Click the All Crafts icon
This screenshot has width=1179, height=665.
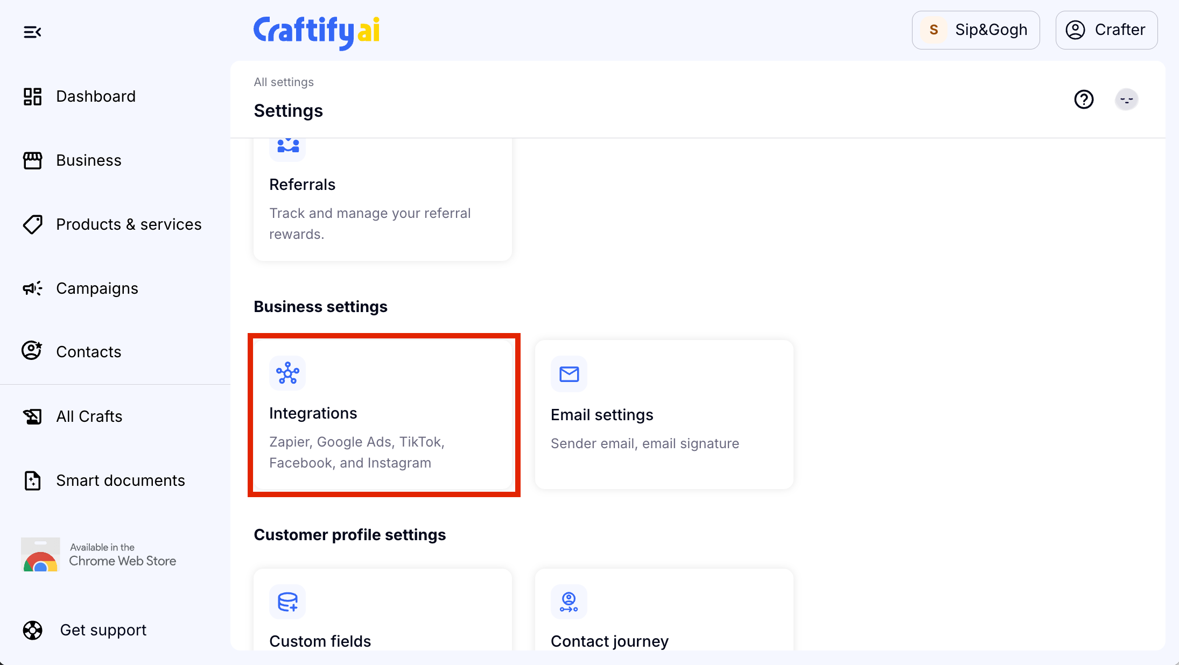(32, 416)
